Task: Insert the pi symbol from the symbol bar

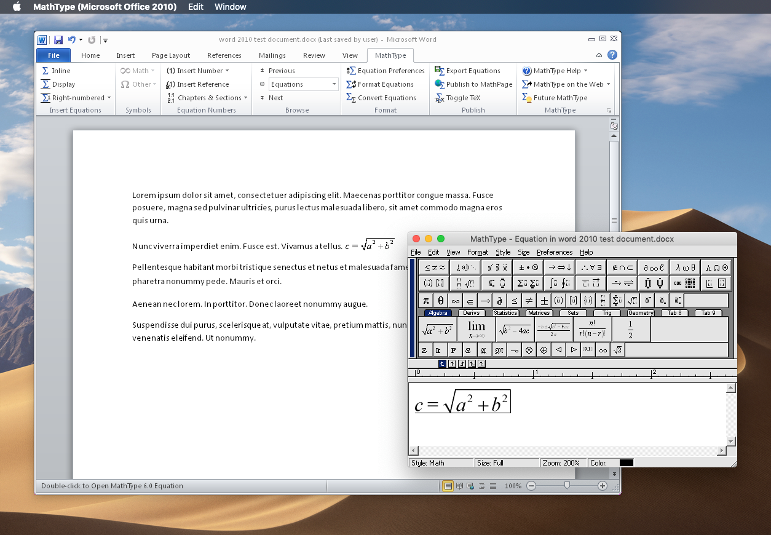Action: [425, 300]
